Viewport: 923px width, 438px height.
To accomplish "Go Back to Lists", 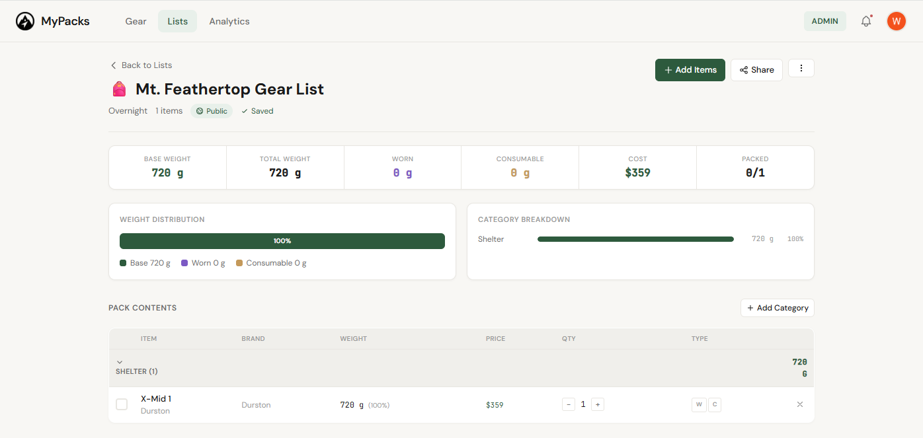I will (141, 65).
